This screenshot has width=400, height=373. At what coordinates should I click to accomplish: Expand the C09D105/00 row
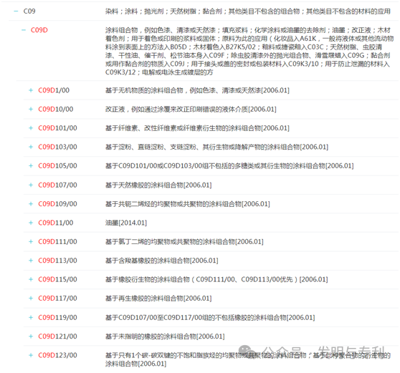(x=31, y=165)
